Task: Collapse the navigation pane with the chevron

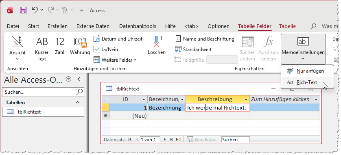Action: 79,80
